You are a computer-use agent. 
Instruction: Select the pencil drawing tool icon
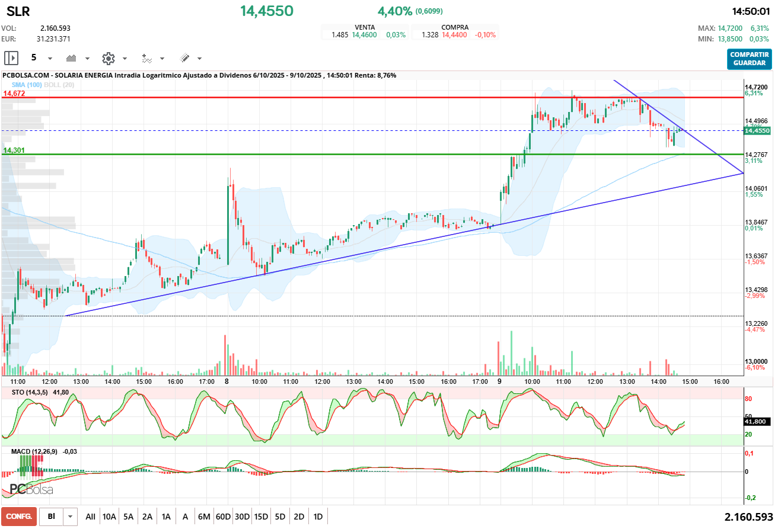184,58
